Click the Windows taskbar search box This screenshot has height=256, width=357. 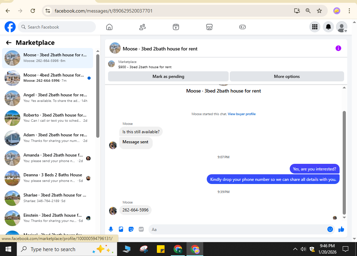click(67, 249)
